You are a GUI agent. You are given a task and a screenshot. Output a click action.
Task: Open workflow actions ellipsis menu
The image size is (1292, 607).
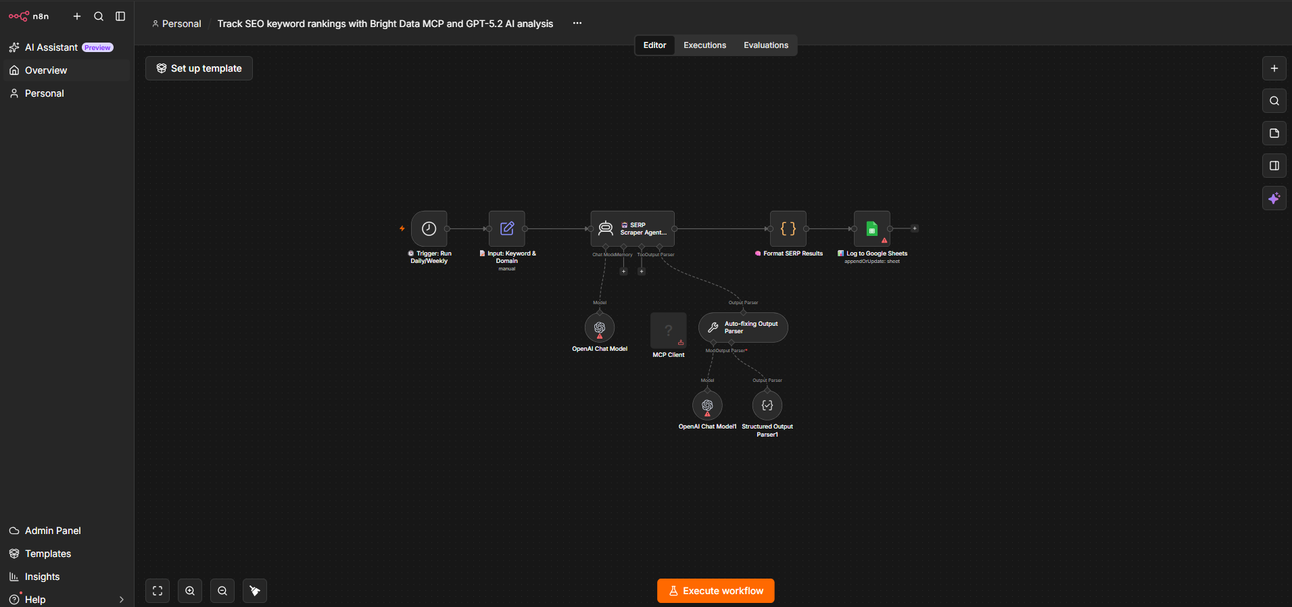[577, 23]
